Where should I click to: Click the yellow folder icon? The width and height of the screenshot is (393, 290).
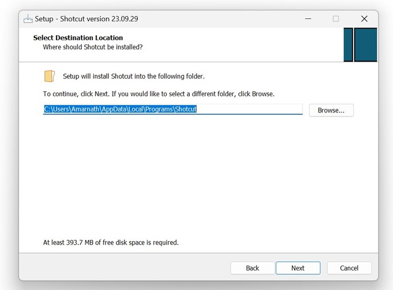(49, 76)
